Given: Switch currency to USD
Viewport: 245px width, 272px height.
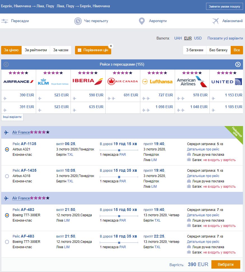Looking at the screenshot, I should point(198,38).
